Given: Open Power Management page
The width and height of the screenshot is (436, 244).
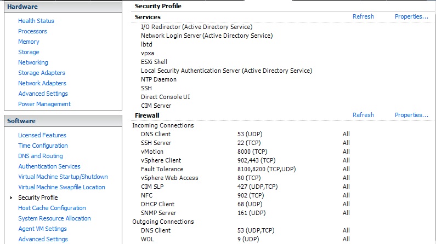Looking at the screenshot, I should coord(44,104).
